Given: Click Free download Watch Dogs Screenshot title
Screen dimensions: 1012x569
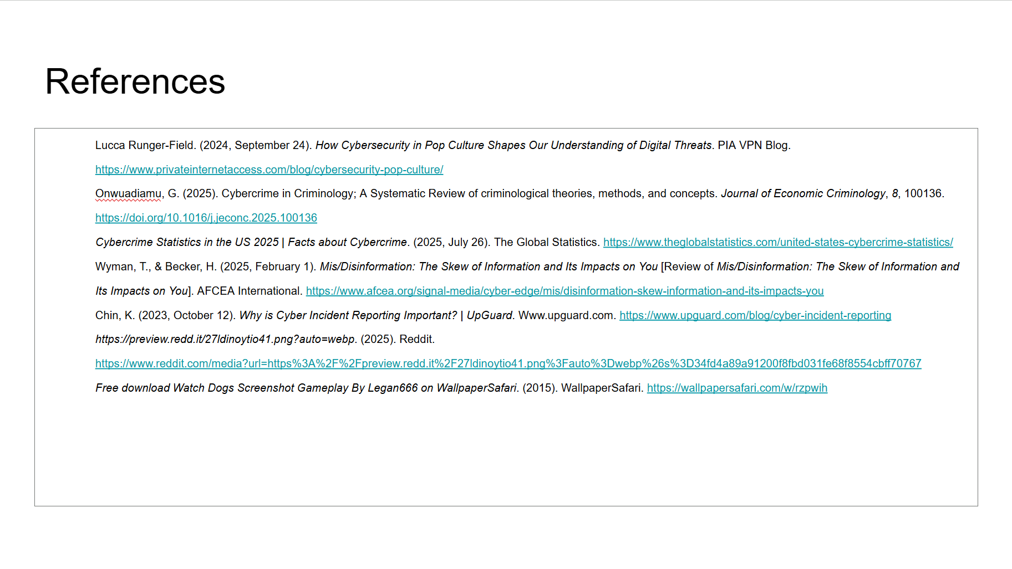Looking at the screenshot, I should 307,388.
